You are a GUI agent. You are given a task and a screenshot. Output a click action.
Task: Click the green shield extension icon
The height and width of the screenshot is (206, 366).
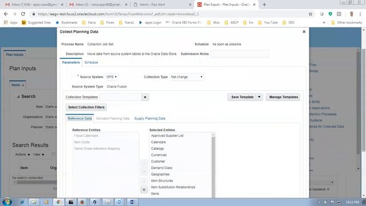(x=330, y=14)
